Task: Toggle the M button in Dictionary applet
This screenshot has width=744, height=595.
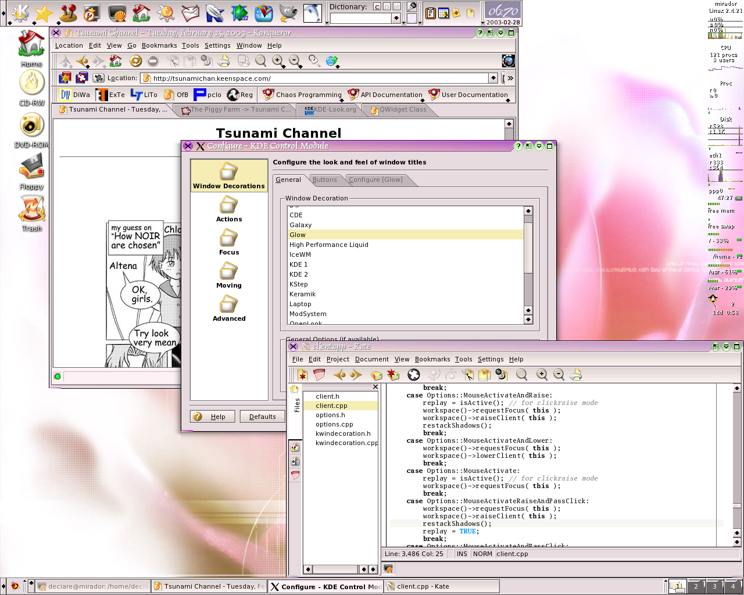Action: (397, 7)
